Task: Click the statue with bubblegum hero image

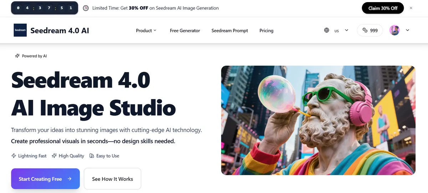Action: (318, 120)
